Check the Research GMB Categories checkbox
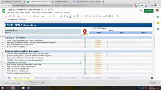161x90 pixels. pos(85,53)
